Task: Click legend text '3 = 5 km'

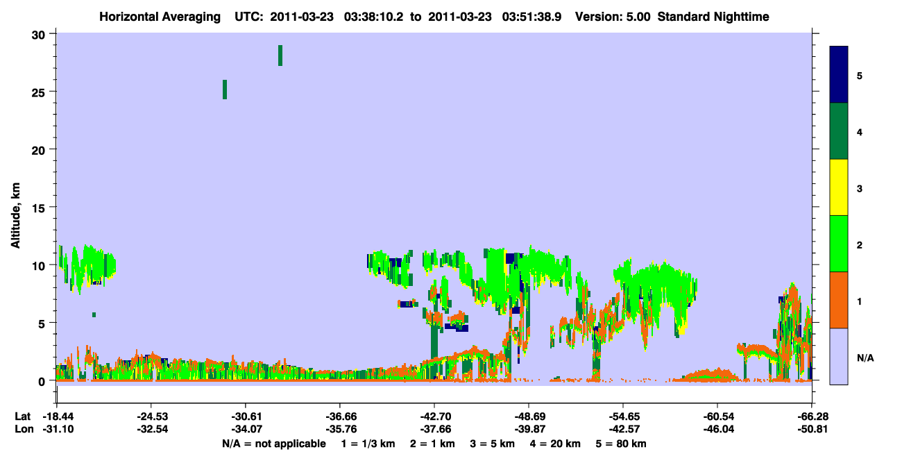Action: click(492, 444)
